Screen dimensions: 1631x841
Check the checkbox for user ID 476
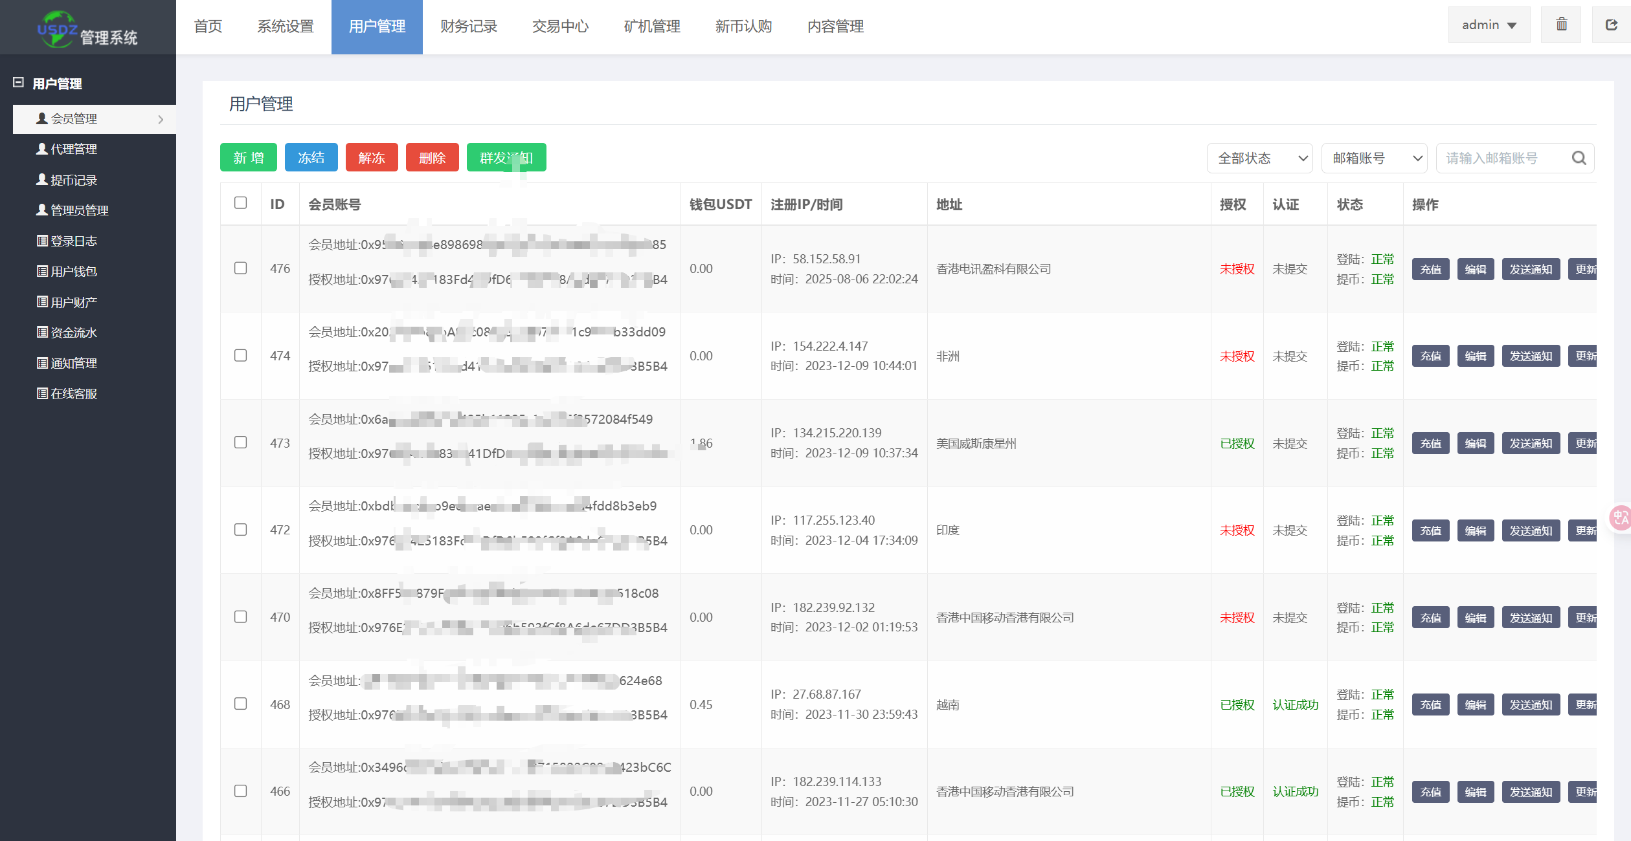[x=240, y=268]
